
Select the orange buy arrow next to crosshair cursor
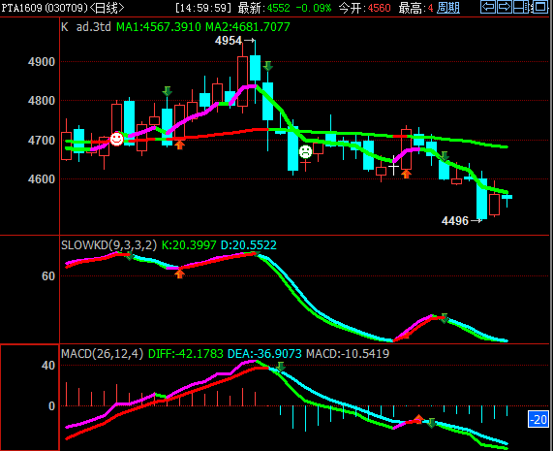(407, 174)
